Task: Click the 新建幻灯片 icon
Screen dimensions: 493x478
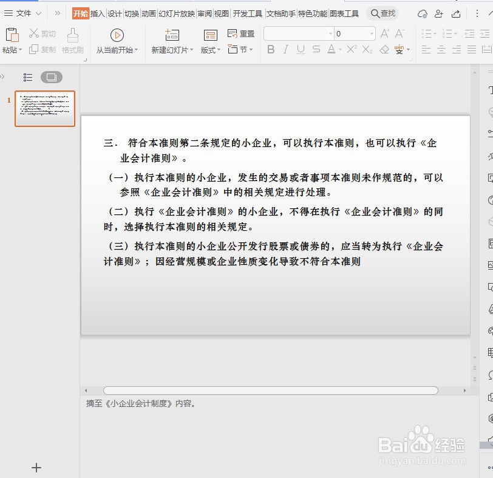Action: coord(172,35)
